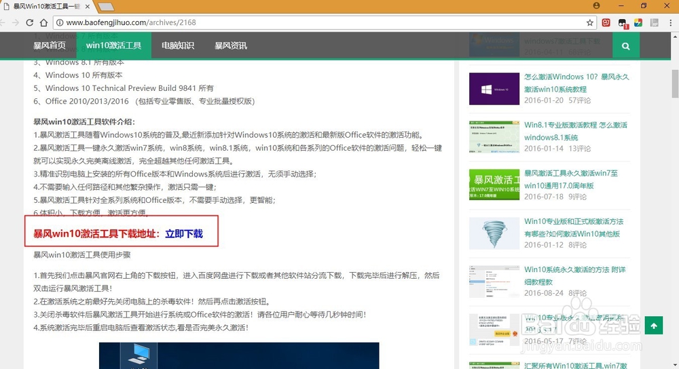This screenshot has width=679, height=369.
Task: Click the date 2016-07-18 9评论
Action: (x=555, y=197)
